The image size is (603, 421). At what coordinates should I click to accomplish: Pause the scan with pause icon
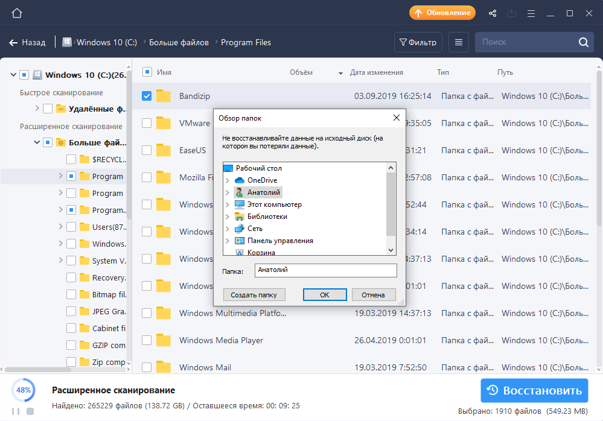coord(16,411)
